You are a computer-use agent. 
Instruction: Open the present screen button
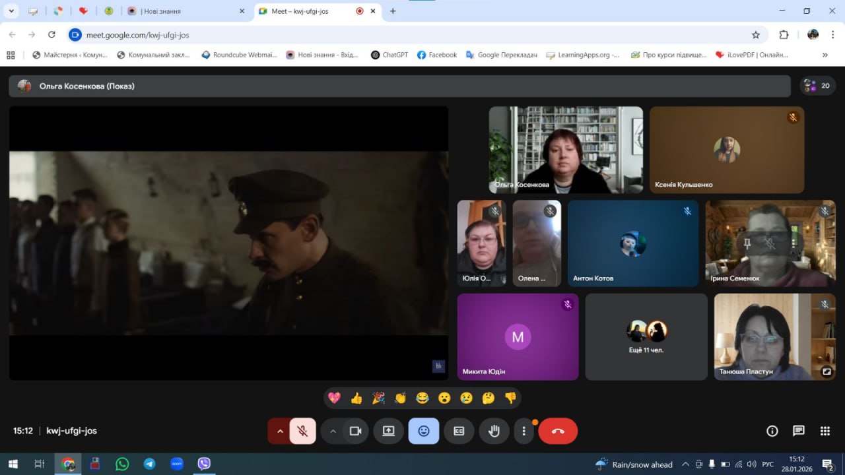(388, 431)
